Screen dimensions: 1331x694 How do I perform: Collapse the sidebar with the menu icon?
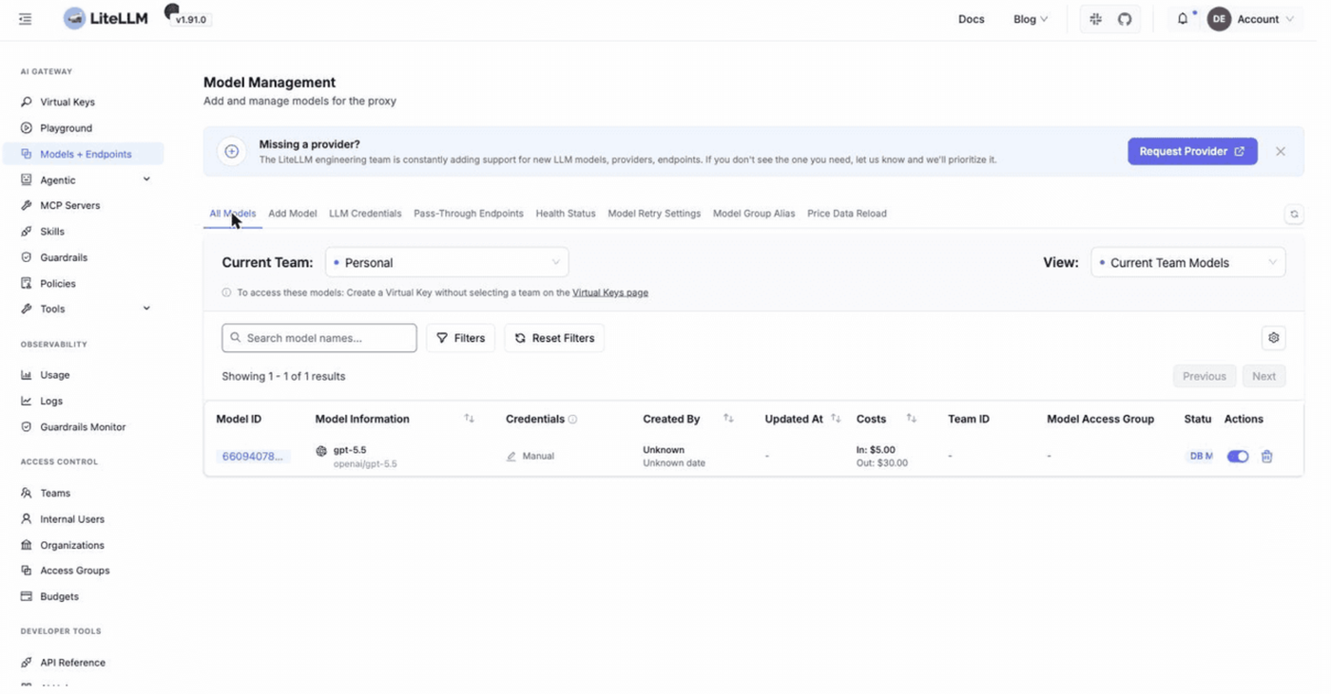click(x=26, y=19)
